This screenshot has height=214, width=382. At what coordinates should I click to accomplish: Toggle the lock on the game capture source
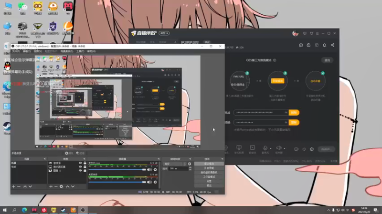click(x=85, y=163)
